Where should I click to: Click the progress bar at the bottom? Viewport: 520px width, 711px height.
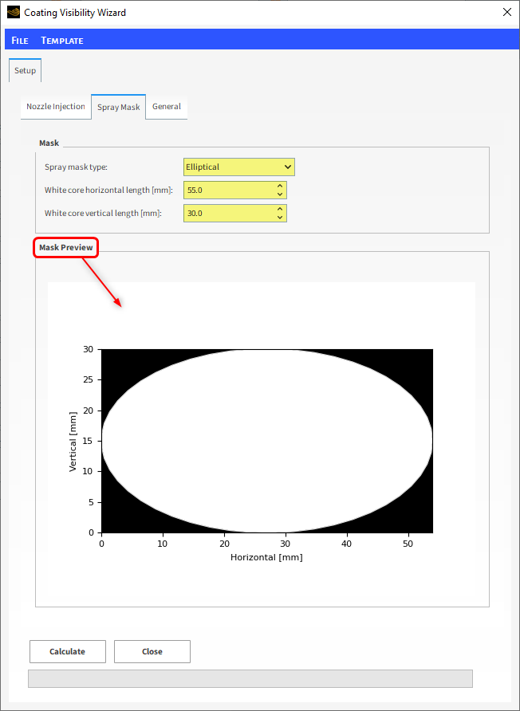[x=250, y=679]
